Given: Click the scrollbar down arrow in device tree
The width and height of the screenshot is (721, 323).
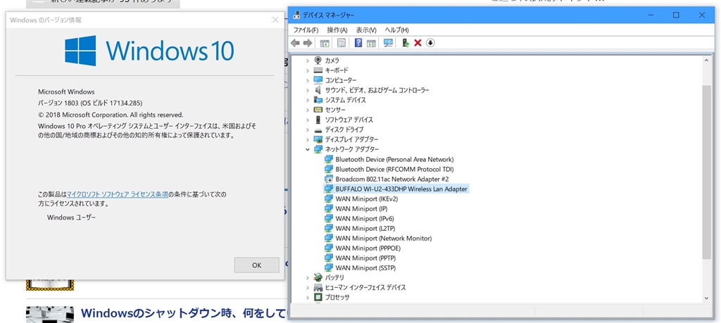Looking at the screenshot, I should click(707, 297).
